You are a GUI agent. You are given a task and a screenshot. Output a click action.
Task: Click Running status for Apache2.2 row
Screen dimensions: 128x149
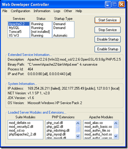37,24
